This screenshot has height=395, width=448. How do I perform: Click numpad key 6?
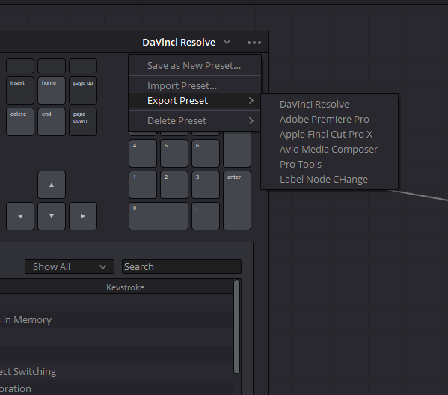tap(206, 153)
